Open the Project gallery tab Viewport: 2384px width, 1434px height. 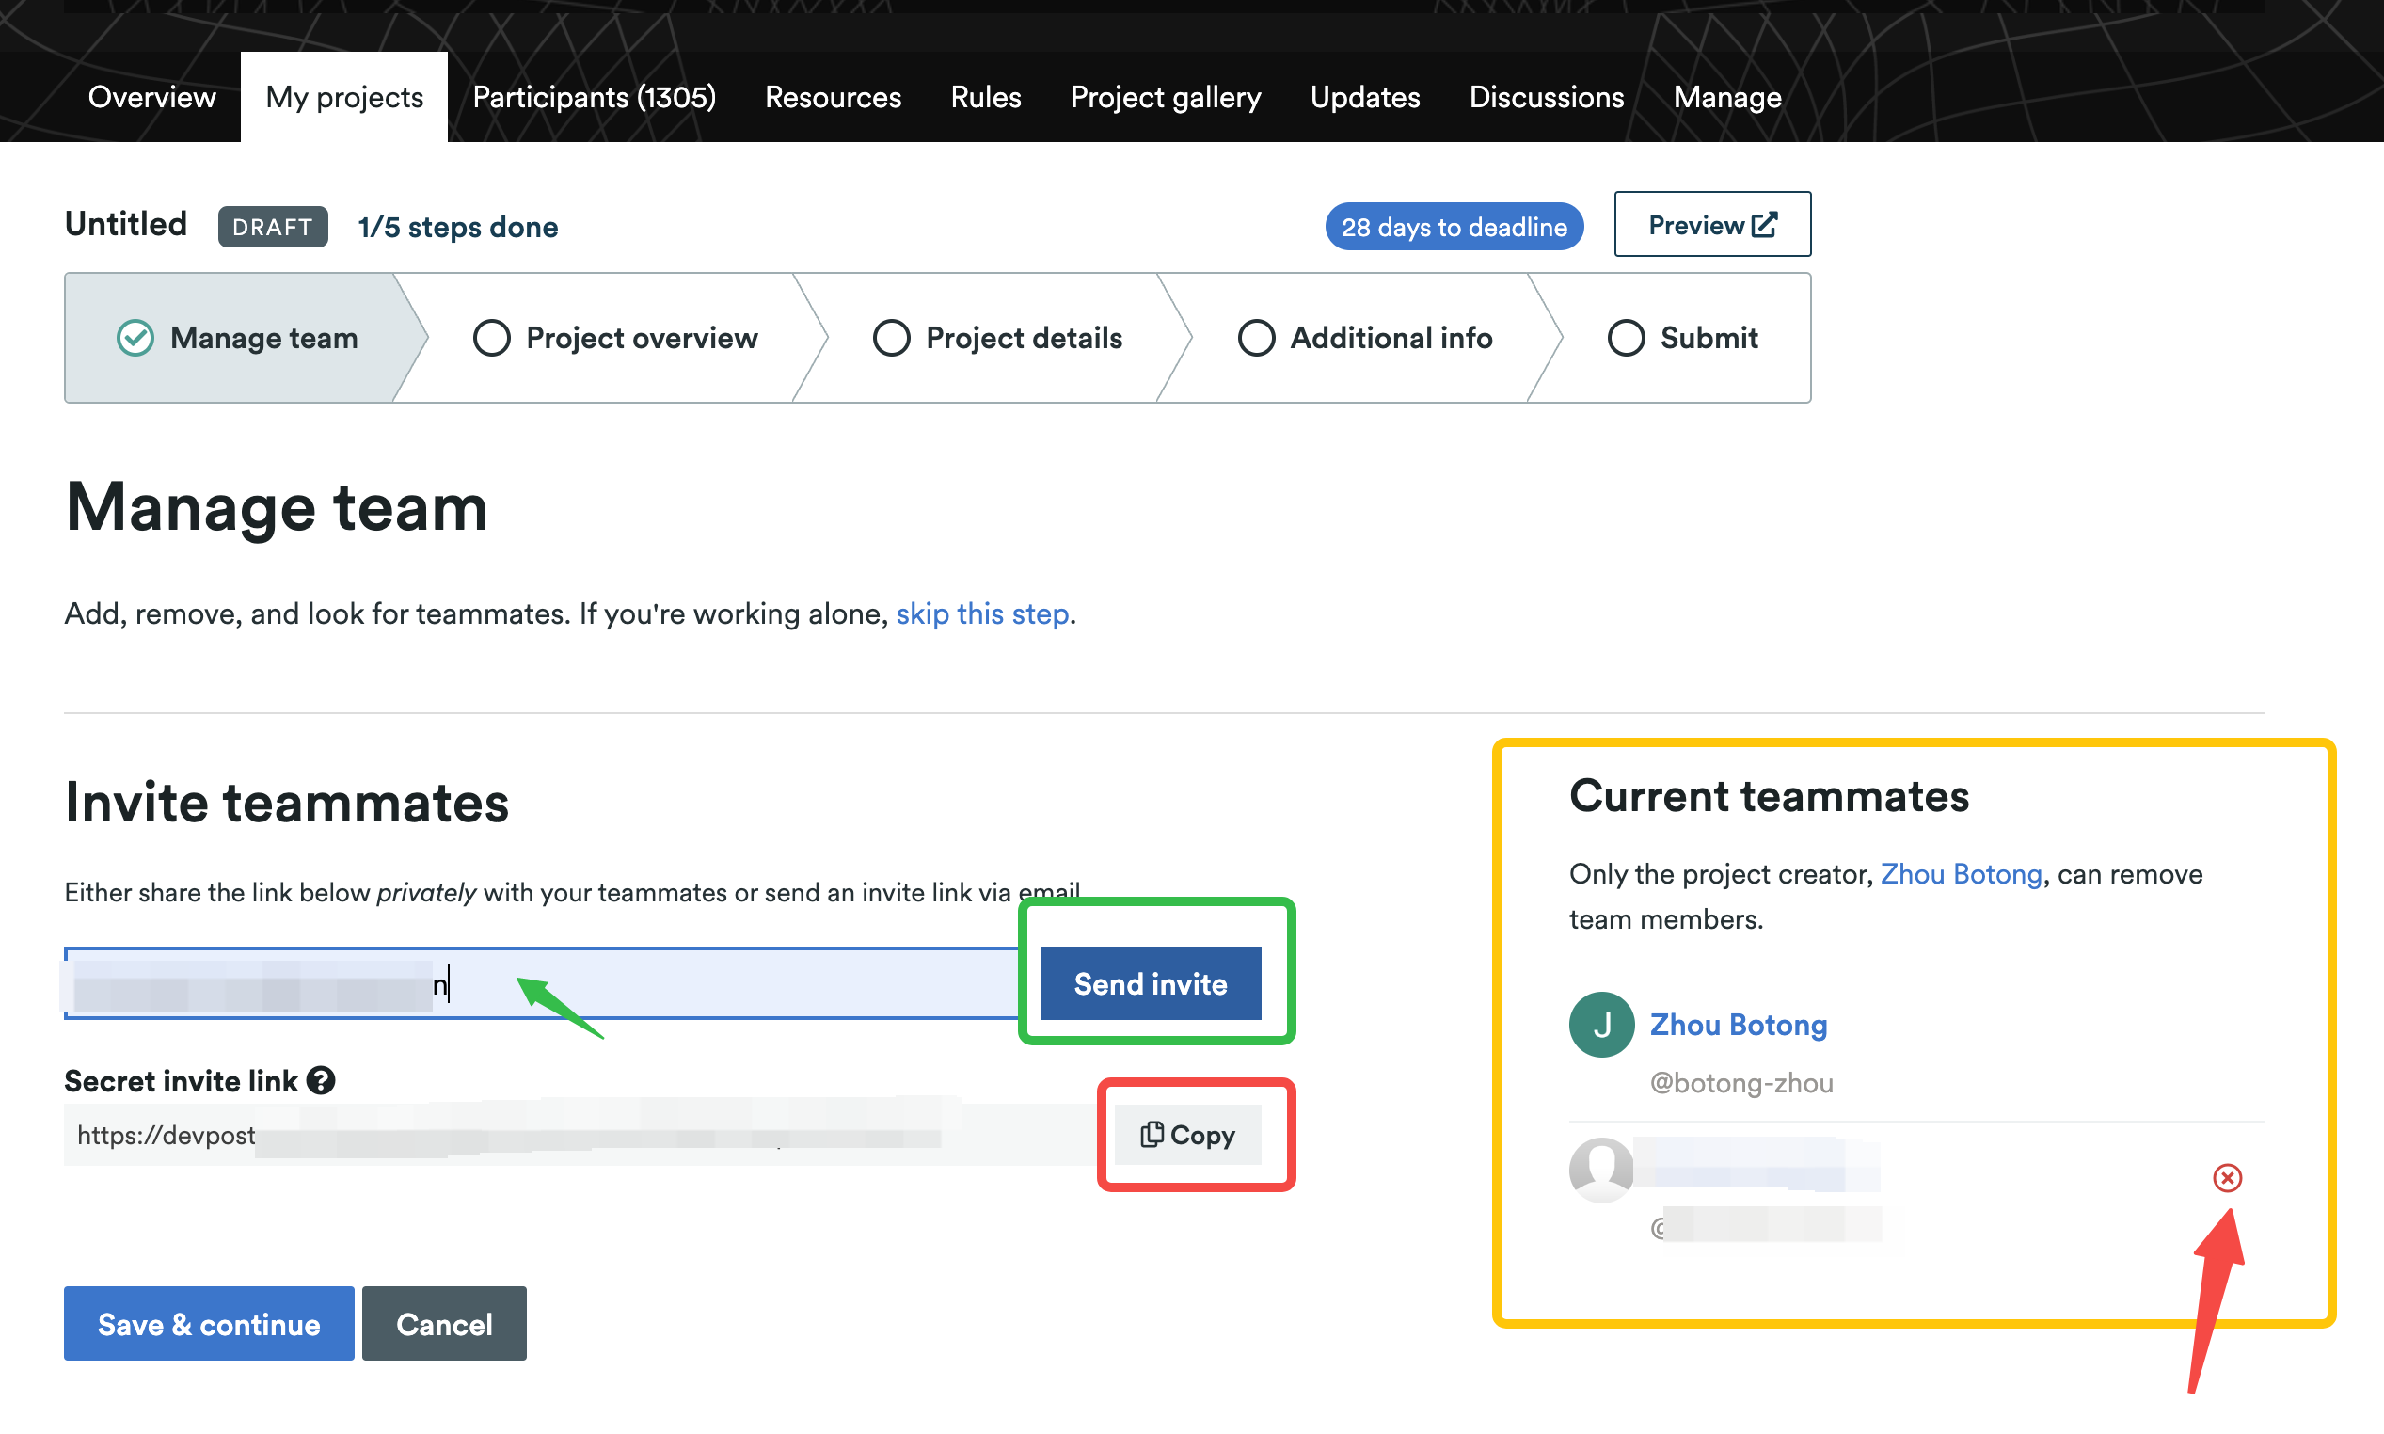(x=1165, y=98)
